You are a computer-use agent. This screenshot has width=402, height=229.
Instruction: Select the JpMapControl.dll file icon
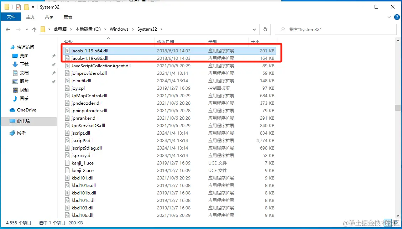(67, 96)
